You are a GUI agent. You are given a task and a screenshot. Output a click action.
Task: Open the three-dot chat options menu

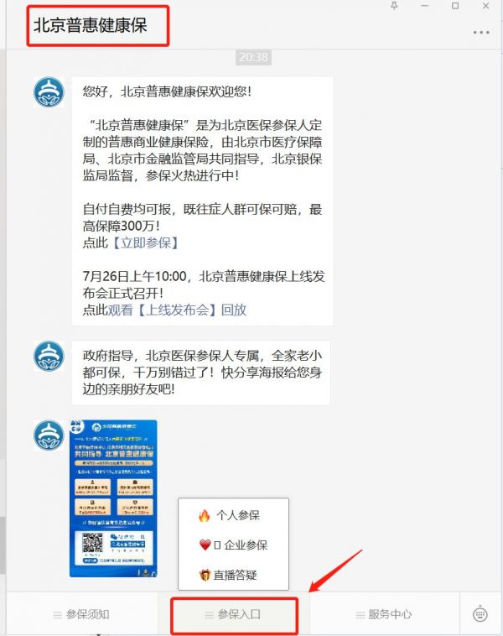[481, 32]
